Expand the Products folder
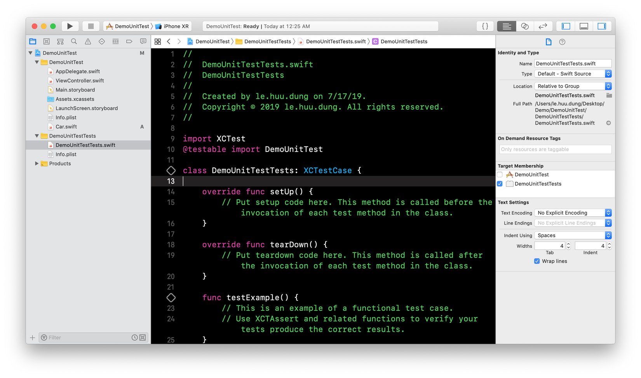 click(x=37, y=164)
